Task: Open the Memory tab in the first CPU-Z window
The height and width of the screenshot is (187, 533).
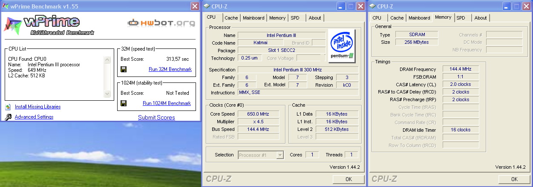Action: [277, 18]
